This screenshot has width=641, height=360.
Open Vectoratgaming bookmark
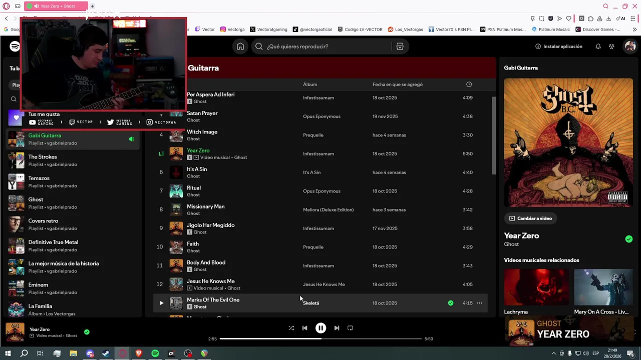(x=268, y=29)
